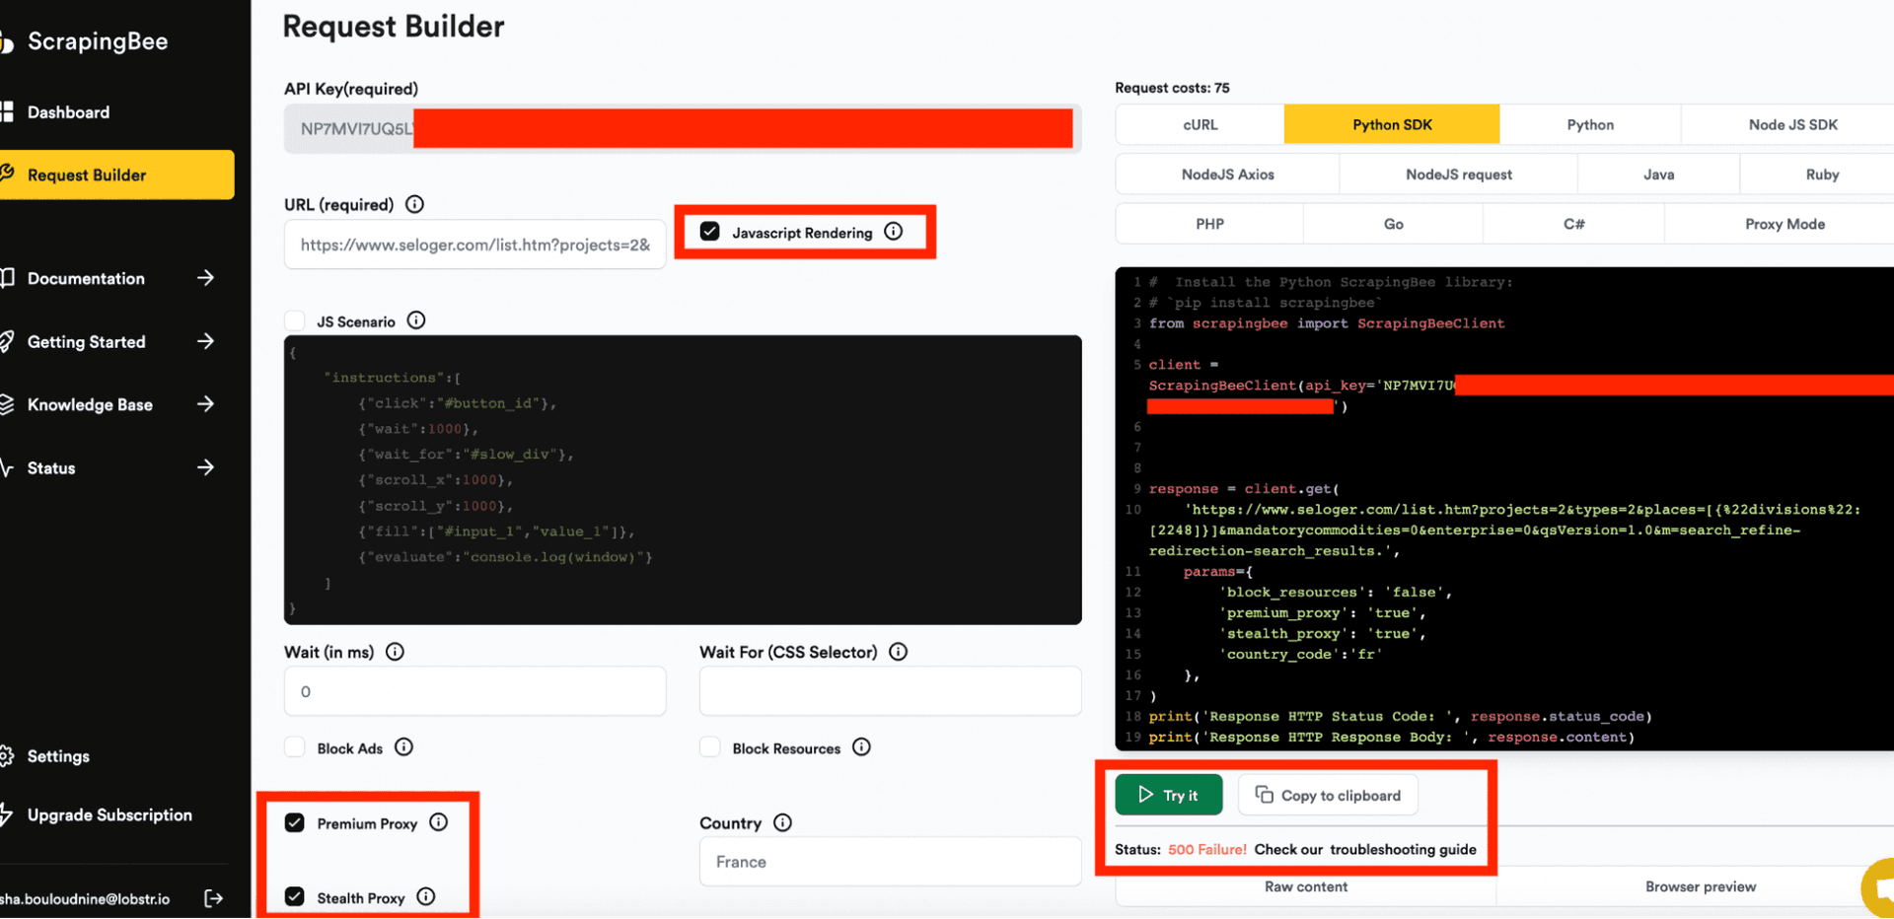The height and width of the screenshot is (919, 1894).
Task: Click the 'Request costs: 75' text
Action: (1172, 88)
